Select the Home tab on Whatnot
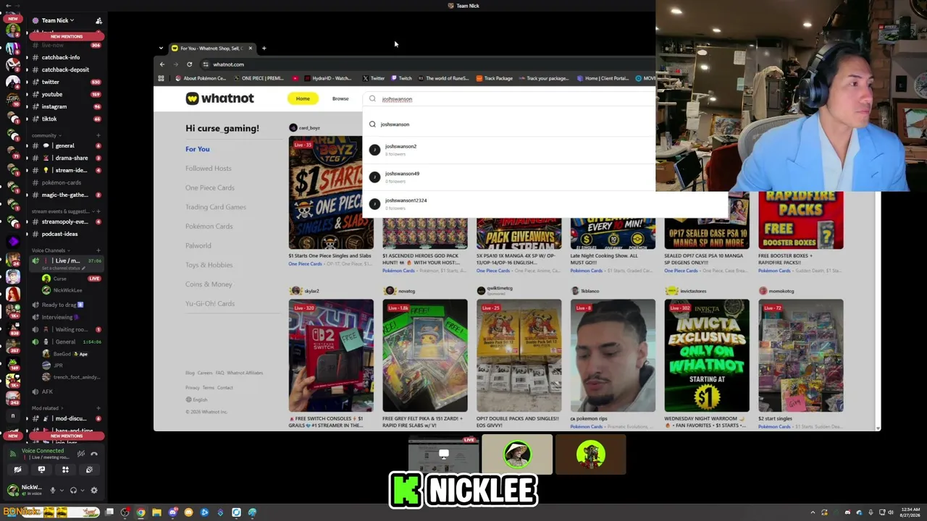Screen dimensions: 927x521 pos(303,98)
